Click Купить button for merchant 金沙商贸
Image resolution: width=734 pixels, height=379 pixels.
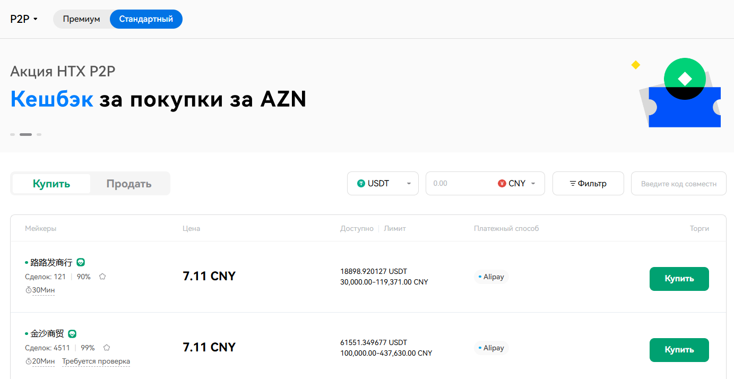pos(679,350)
